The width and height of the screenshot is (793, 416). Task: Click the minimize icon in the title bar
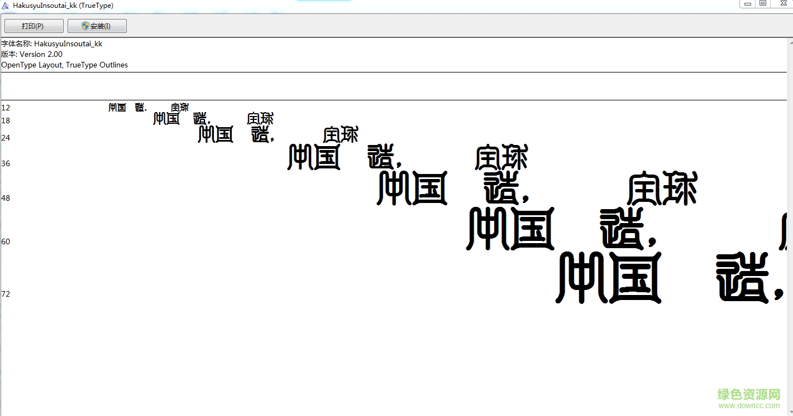click(x=747, y=3)
